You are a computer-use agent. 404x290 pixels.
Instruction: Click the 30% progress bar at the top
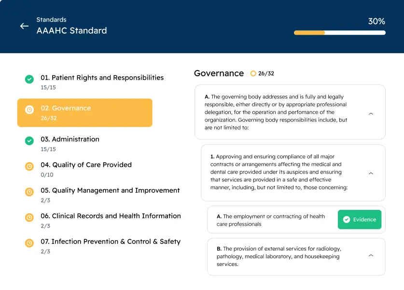(339, 33)
